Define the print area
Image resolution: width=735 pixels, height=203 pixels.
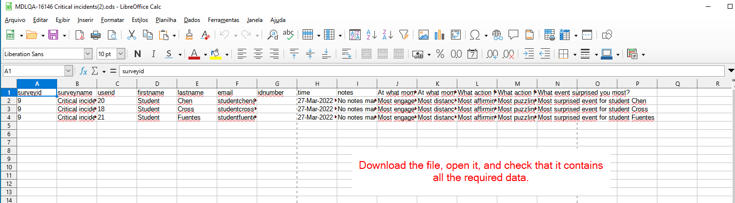click(550, 35)
